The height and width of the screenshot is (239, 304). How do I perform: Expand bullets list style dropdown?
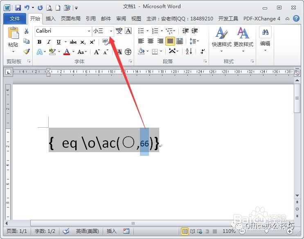tap(147, 31)
